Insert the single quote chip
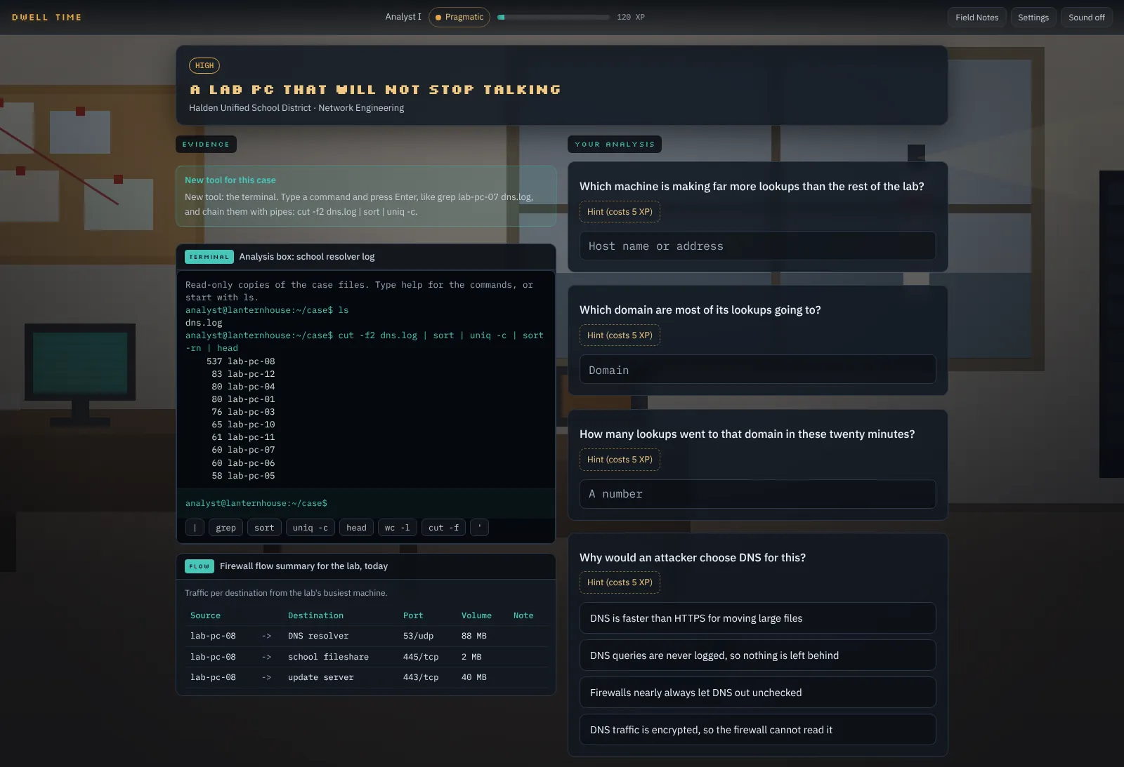 pos(479,528)
